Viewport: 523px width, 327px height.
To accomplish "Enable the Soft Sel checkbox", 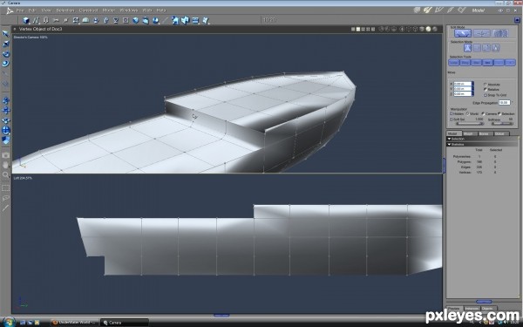I will [x=452, y=119].
